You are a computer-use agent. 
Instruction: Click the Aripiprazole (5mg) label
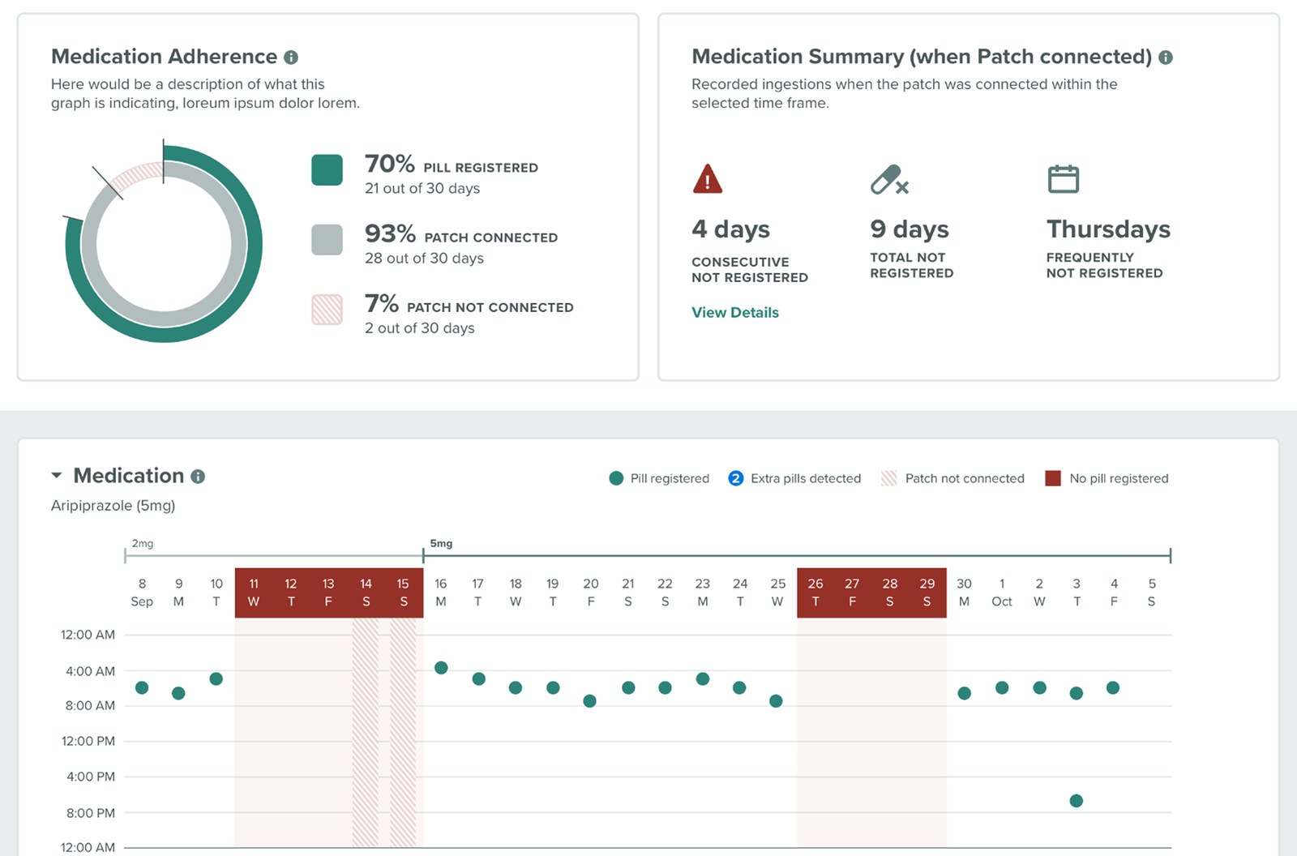point(113,506)
